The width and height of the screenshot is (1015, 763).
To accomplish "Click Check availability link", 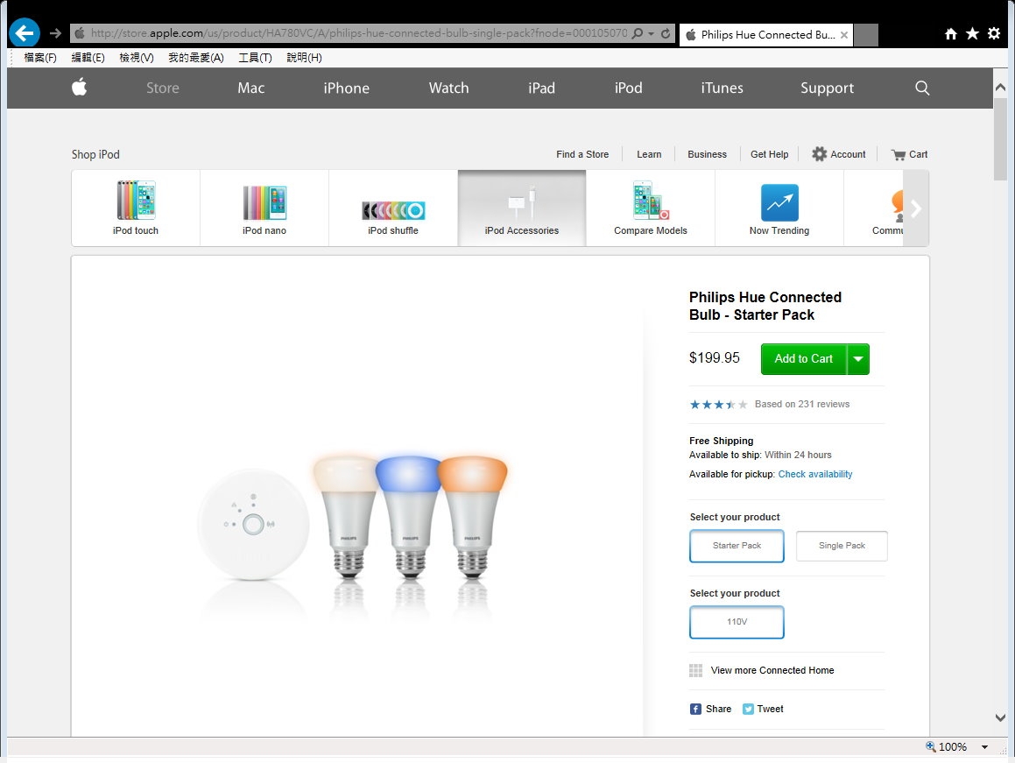I will 815,474.
